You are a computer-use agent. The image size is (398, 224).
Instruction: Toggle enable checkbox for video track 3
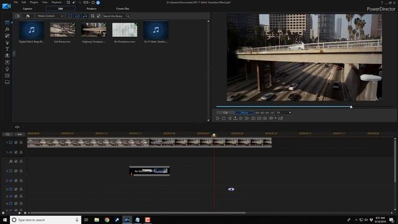click(16, 189)
